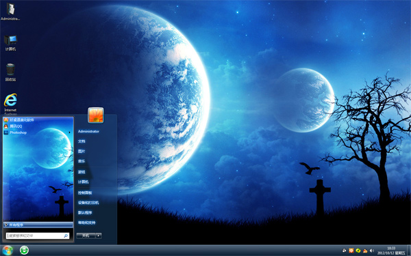Screen dimensions: 411x256
Task: Open the orange input method tray icon
Action: pos(351,251)
